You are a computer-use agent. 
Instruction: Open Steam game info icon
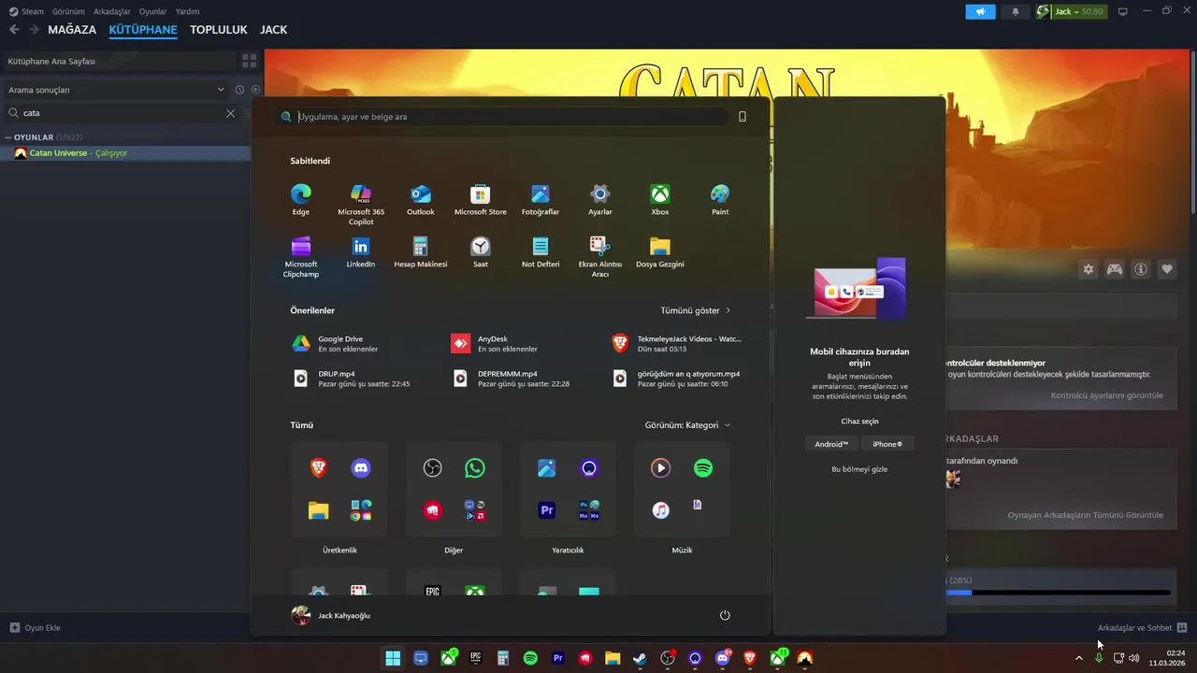point(1141,269)
